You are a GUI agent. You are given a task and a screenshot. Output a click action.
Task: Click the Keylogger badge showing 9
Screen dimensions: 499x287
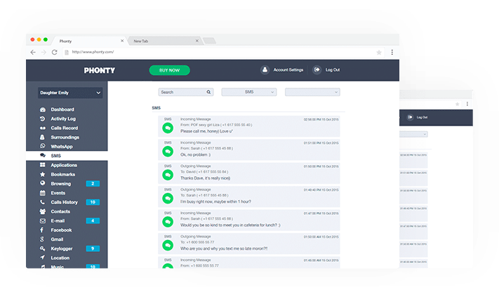coord(93,248)
